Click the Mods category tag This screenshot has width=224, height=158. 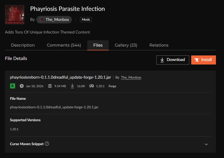pos(86,20)
